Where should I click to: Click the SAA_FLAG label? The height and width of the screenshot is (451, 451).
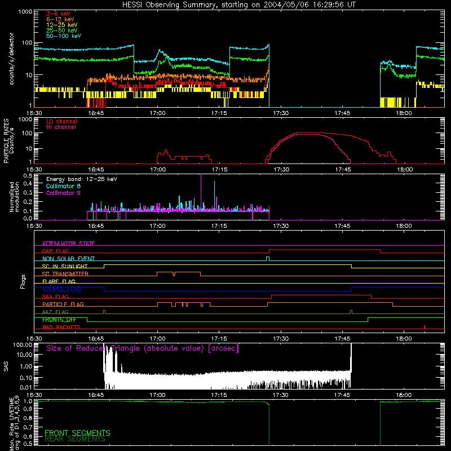point(55,297)
